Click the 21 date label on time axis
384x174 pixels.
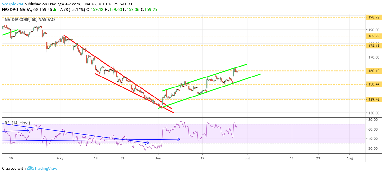pyautogui.click(x=123, y=158)
